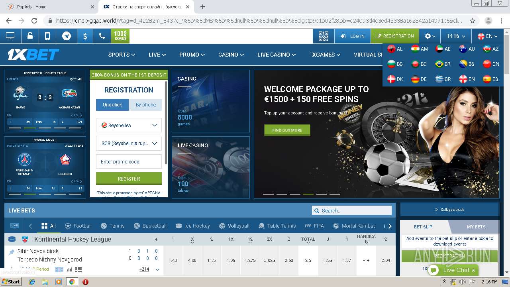Open SPORTS menu dropdown
510x287 pixels.
click(122, 55)
